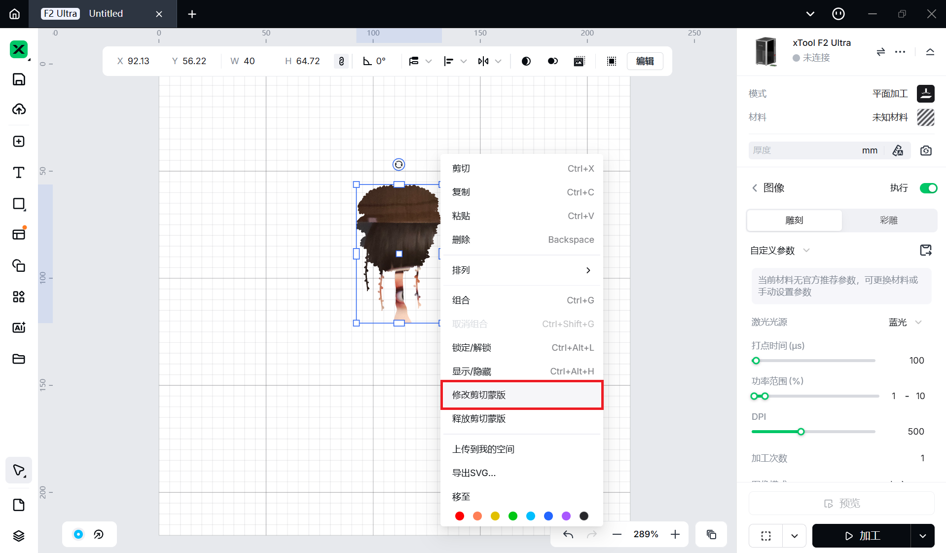Click the undo arrow
Viewport: 946px width, 553px height.
point(568,534)
